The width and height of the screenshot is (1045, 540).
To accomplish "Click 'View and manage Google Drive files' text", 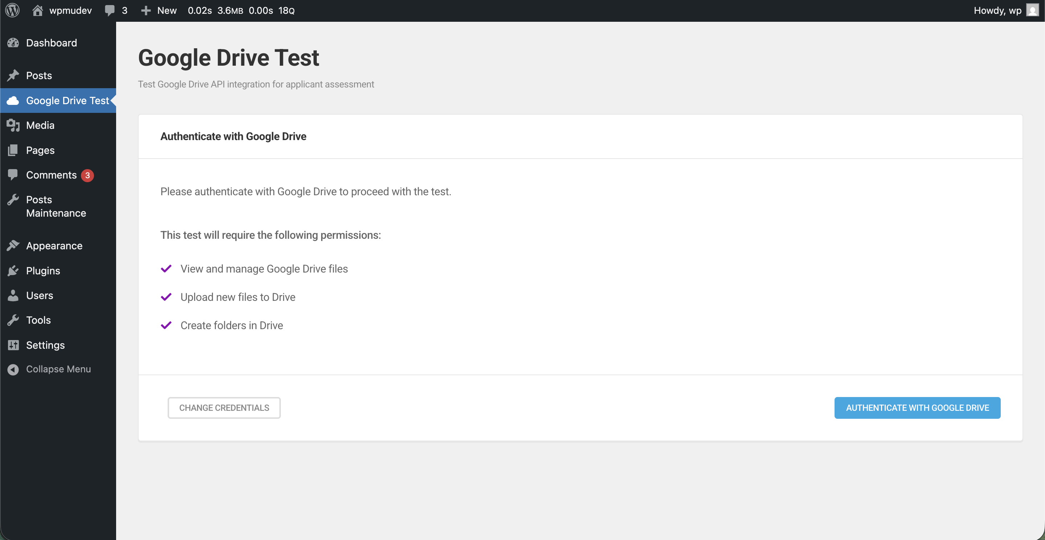I will tap(264, 269).
